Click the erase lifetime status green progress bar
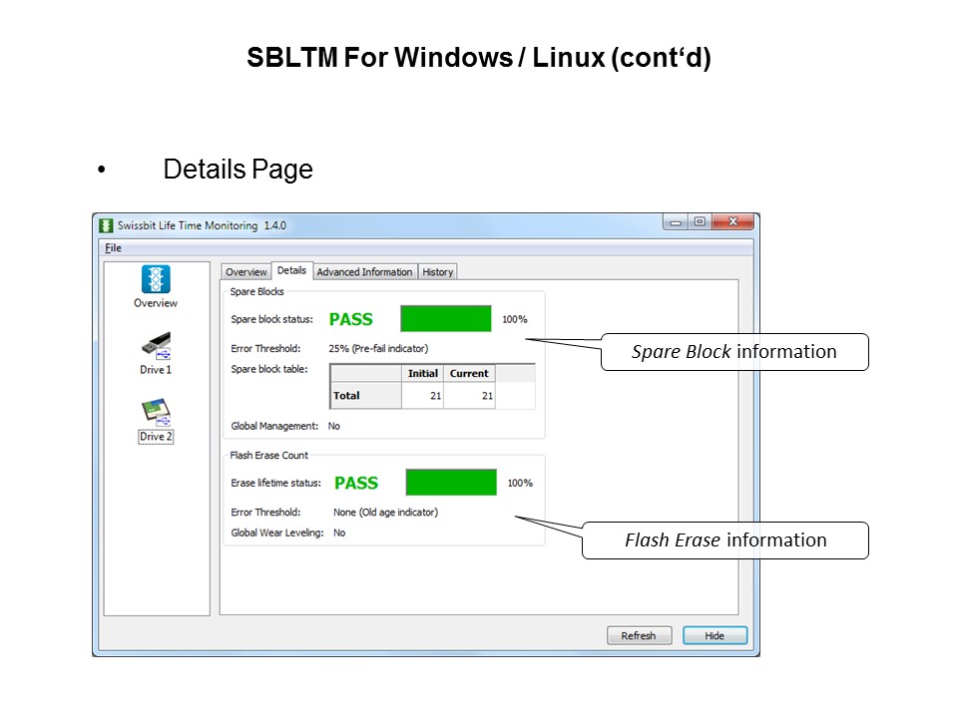958x718 pixels. tap(451, 483)
